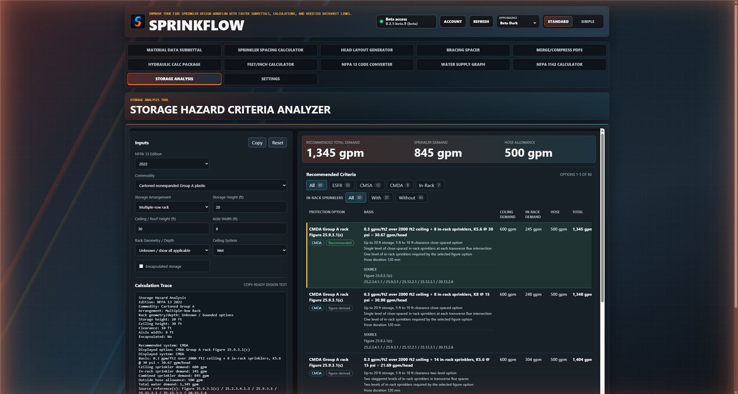Open Material Data Submittal tool
Image resolution: width=738 pixels, height=394 pixels.
(174, 50)
